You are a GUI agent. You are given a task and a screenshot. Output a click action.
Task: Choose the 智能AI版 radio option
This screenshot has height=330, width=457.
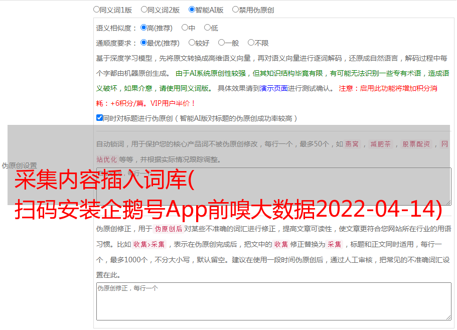click(192, 10)
